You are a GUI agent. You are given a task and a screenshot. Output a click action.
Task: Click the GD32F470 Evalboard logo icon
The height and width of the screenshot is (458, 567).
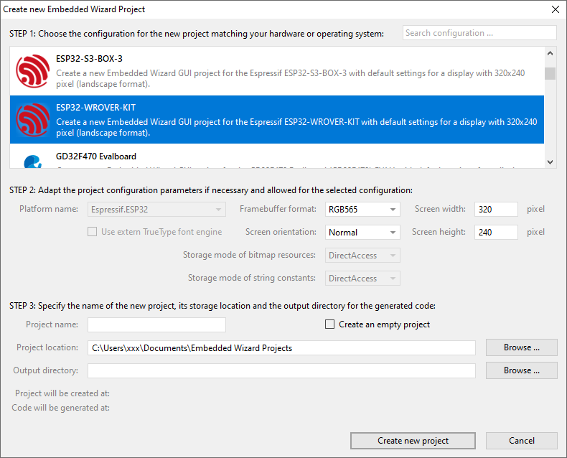click(x=32, y=162)
